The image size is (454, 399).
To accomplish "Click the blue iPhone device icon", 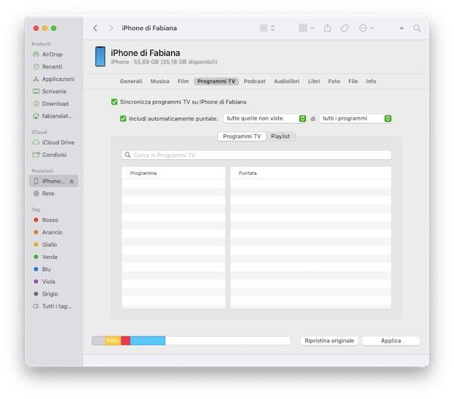I will (100, 57).
